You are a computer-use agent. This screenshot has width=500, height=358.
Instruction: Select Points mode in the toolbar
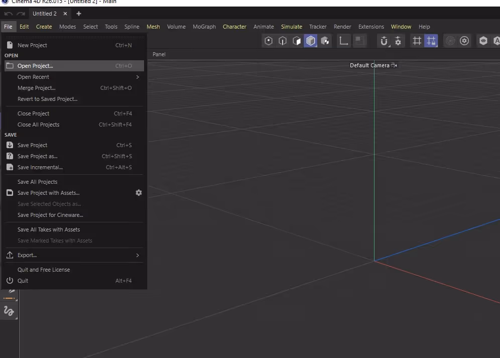[269, 41]
